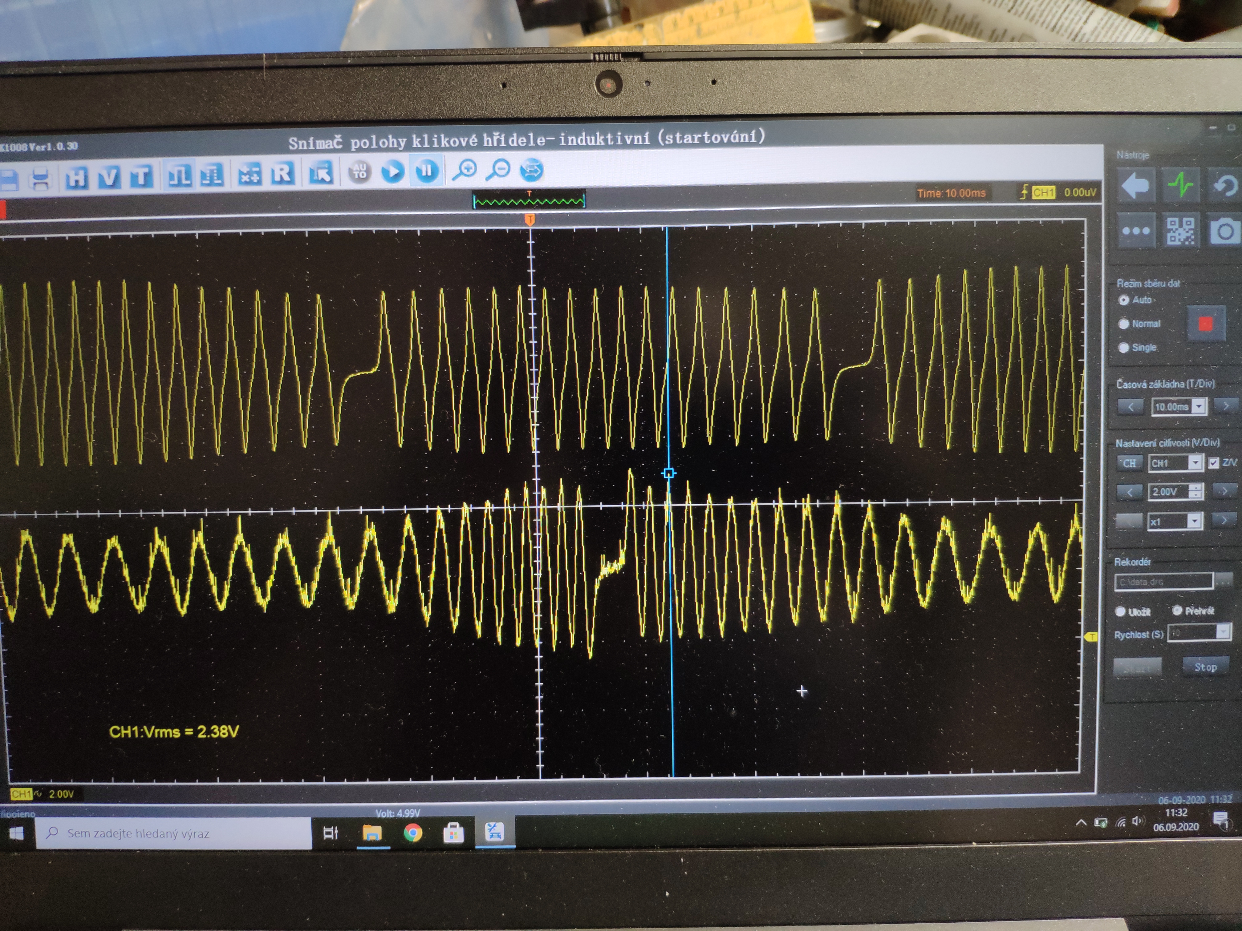Expand the x1 probe attenuation dropdown
The image size is (1242, 931).
coord(1194,521)
